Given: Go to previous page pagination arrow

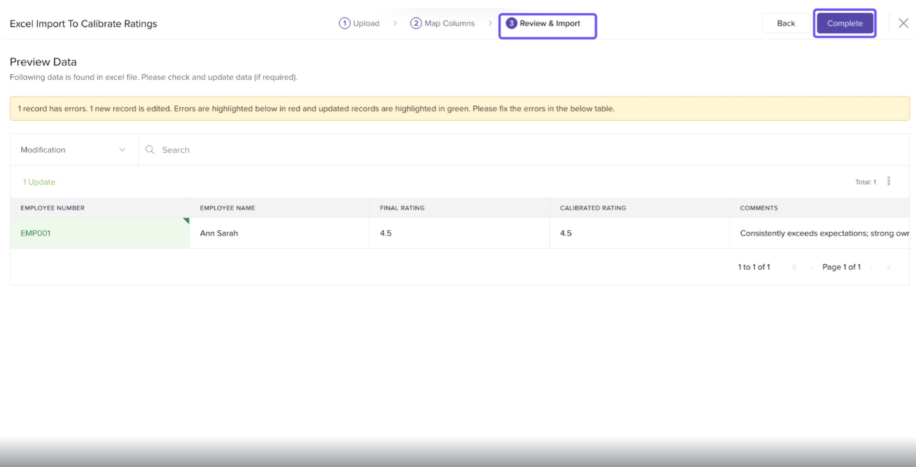Looking at the screenshot, I should pos(811,267).
